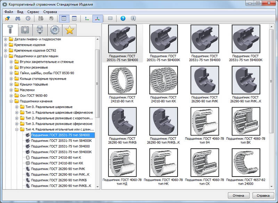The height and width of the screenshot is (203, 278).
Task: Click bearing icon beside tree item РИК..К
Action: pyautogui.click(x=28, y=174)
